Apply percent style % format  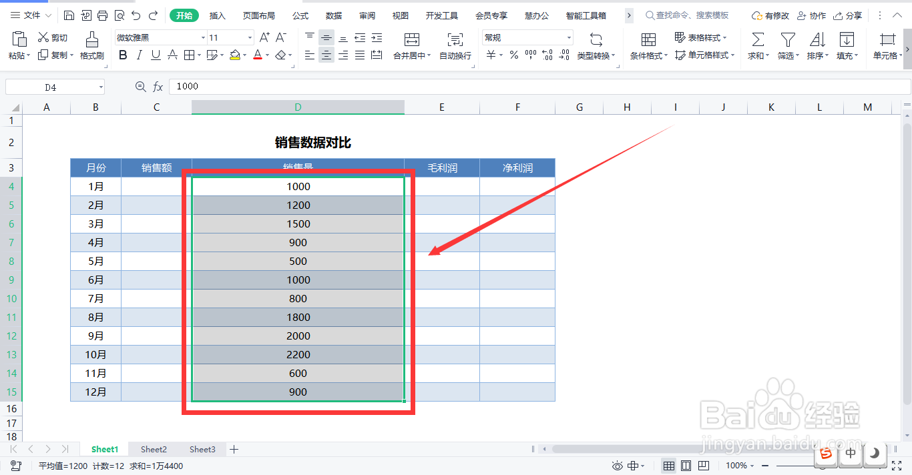513,55
